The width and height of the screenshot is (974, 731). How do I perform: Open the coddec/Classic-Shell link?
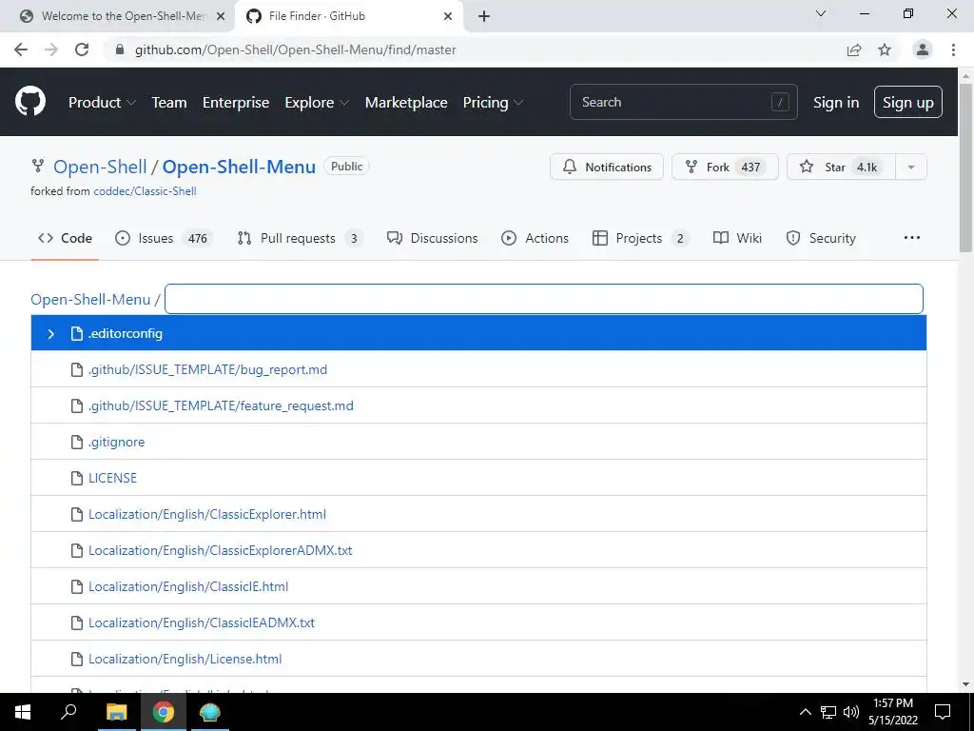point(145,191)
